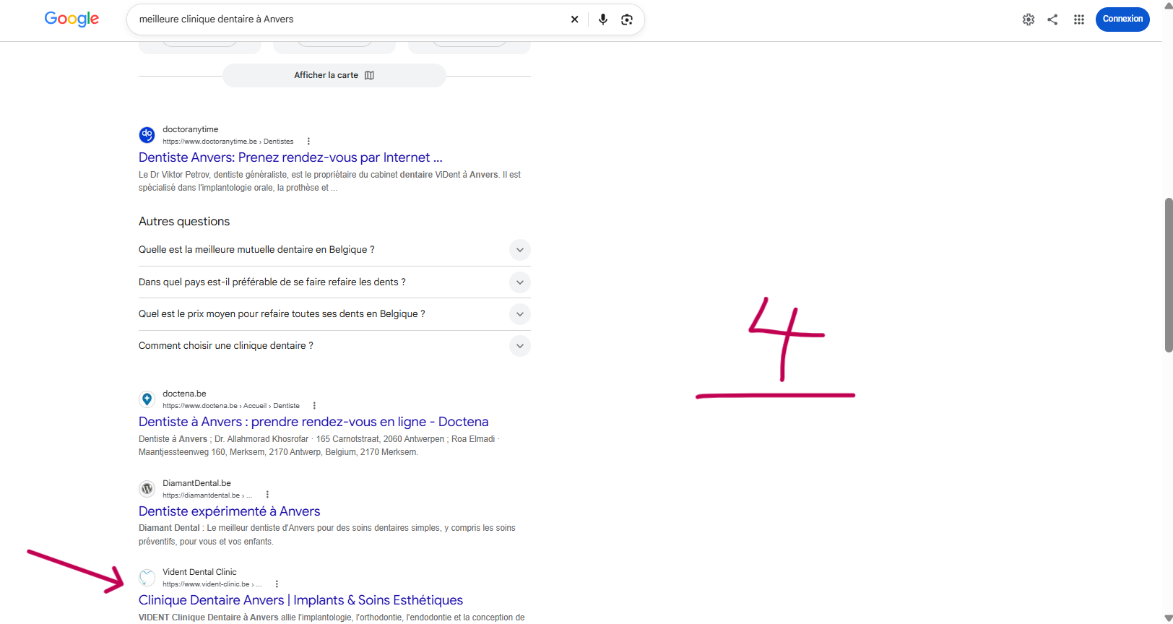
Task: Open more options for doctena.be result
Action: 314,406
